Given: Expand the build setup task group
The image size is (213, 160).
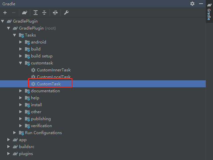Looking at the screenshot, I should tap(21, 56).
